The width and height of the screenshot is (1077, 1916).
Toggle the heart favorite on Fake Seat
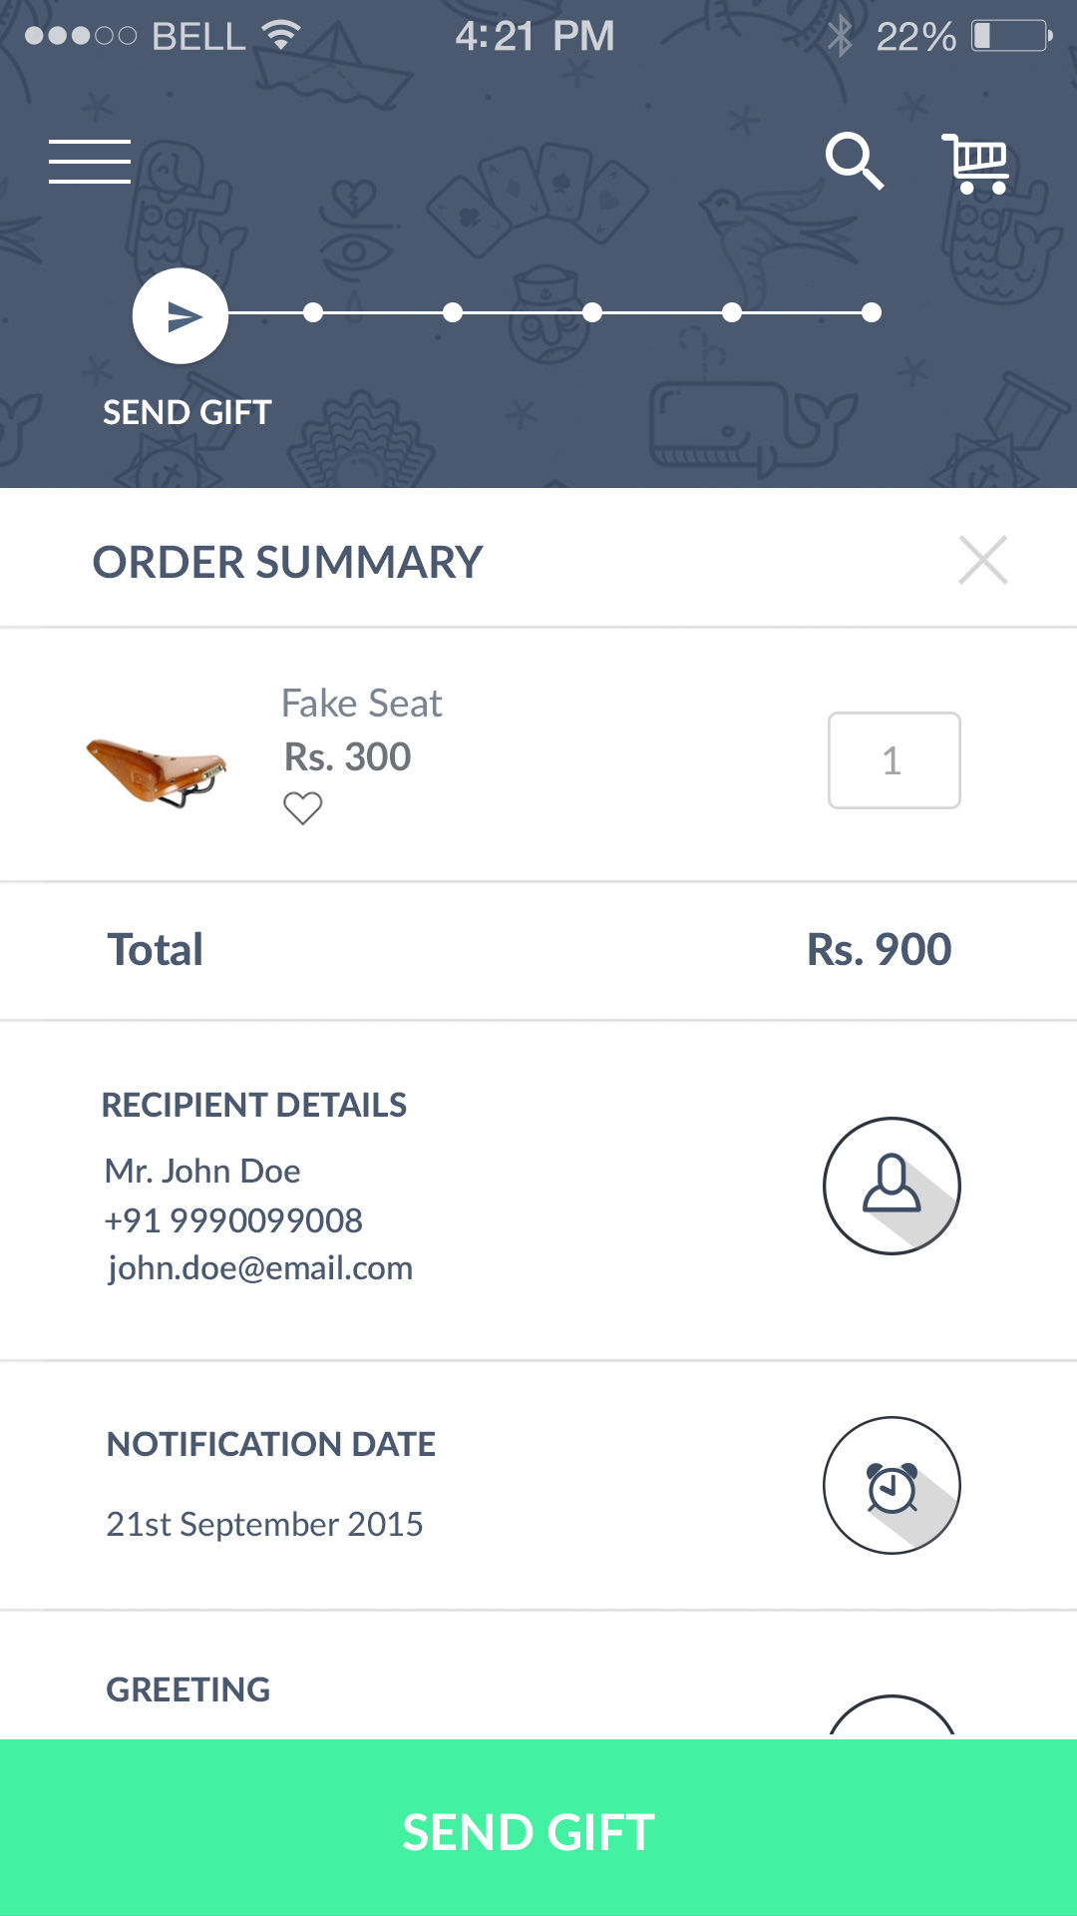point(302,807)
